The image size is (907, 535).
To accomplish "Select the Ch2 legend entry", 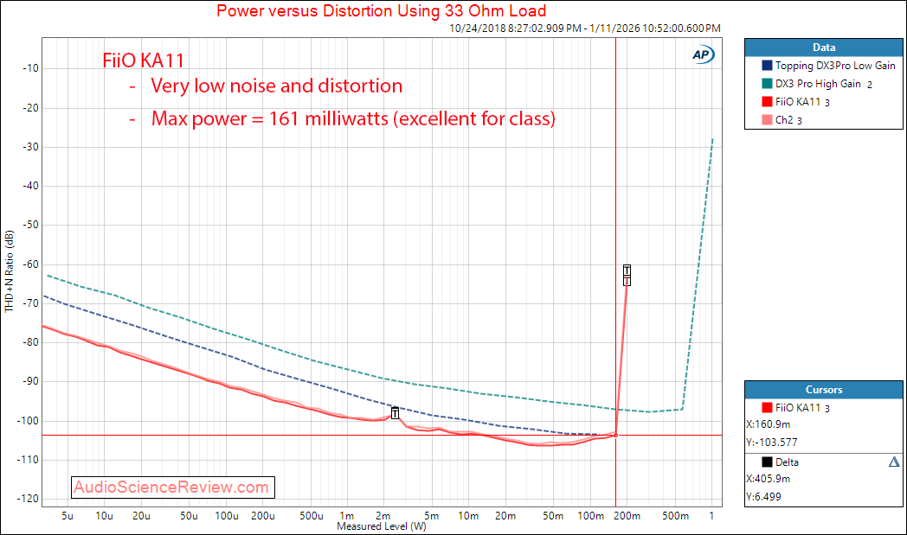I will (782, 119).
